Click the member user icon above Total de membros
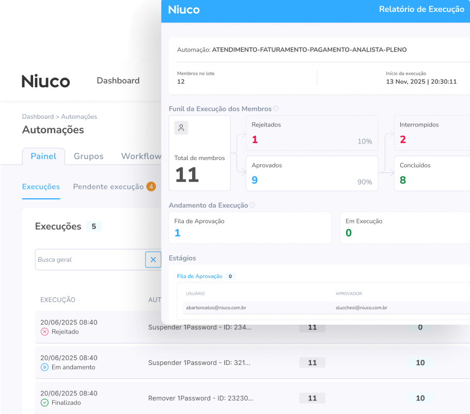Screen dimensions: 470x414 pos(181,128)
